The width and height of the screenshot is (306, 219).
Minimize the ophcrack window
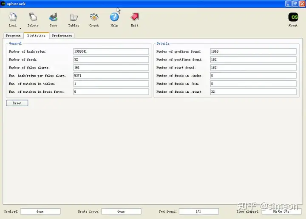coord(288,4)
